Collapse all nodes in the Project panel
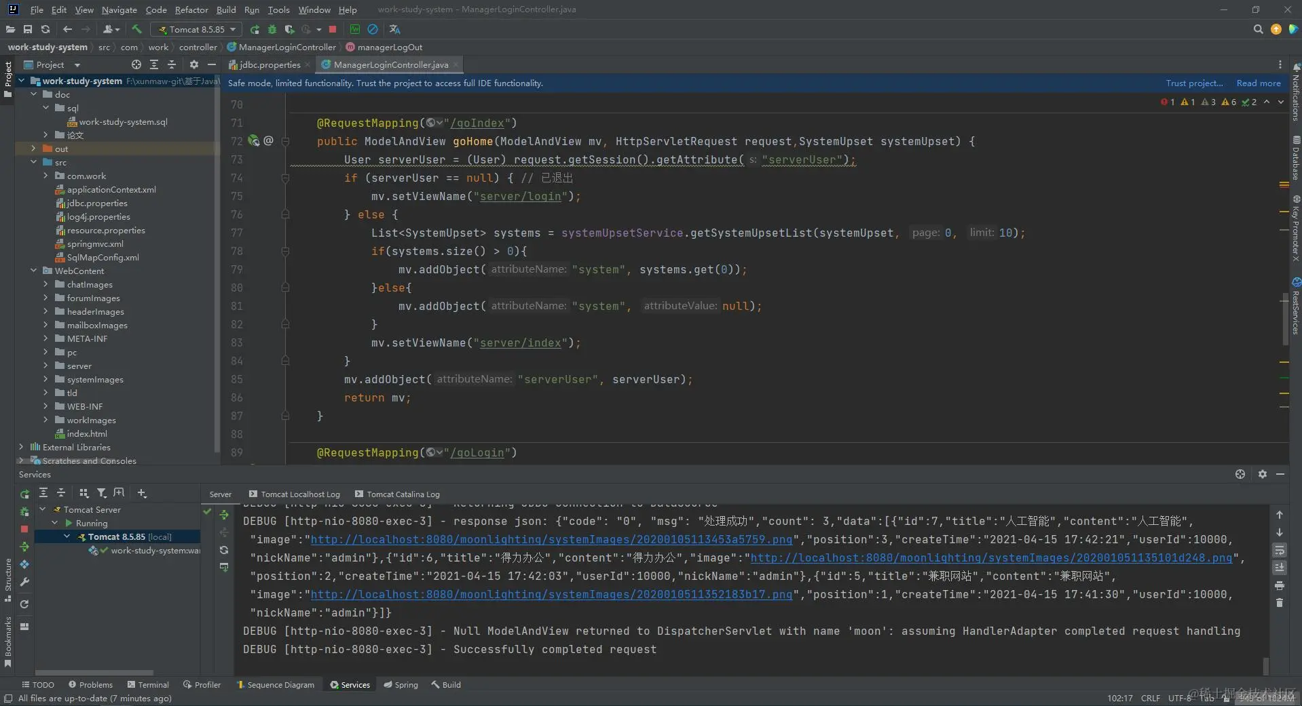 point(172,64)
